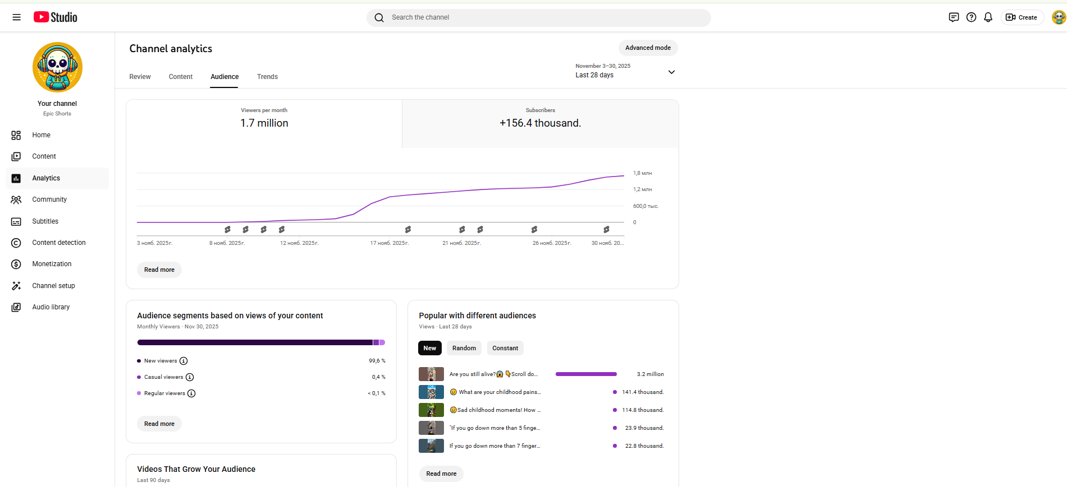The height and width of the screenshot is (487, 1067).
Task: Show info for New viewers
Action: click(x=184, y=361)
